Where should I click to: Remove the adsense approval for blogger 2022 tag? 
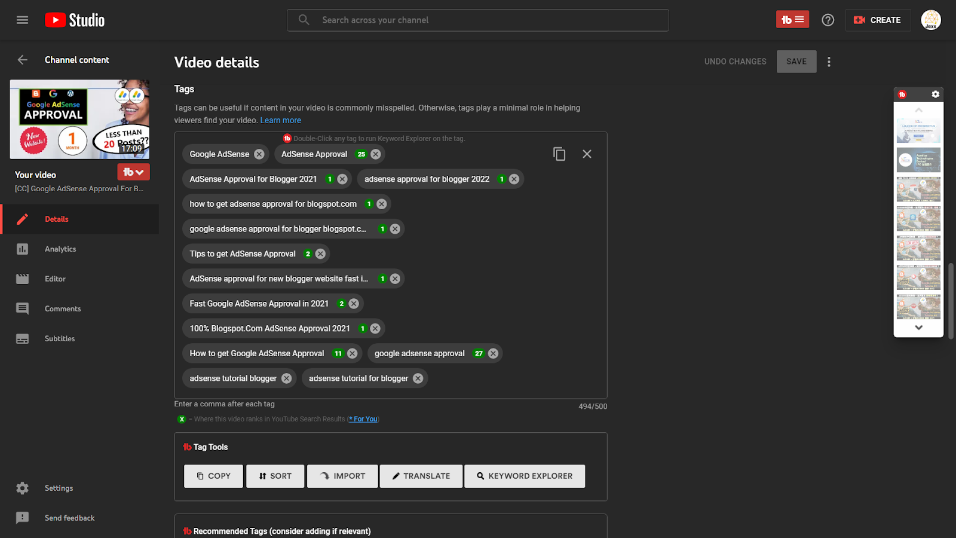coord(514,179)
